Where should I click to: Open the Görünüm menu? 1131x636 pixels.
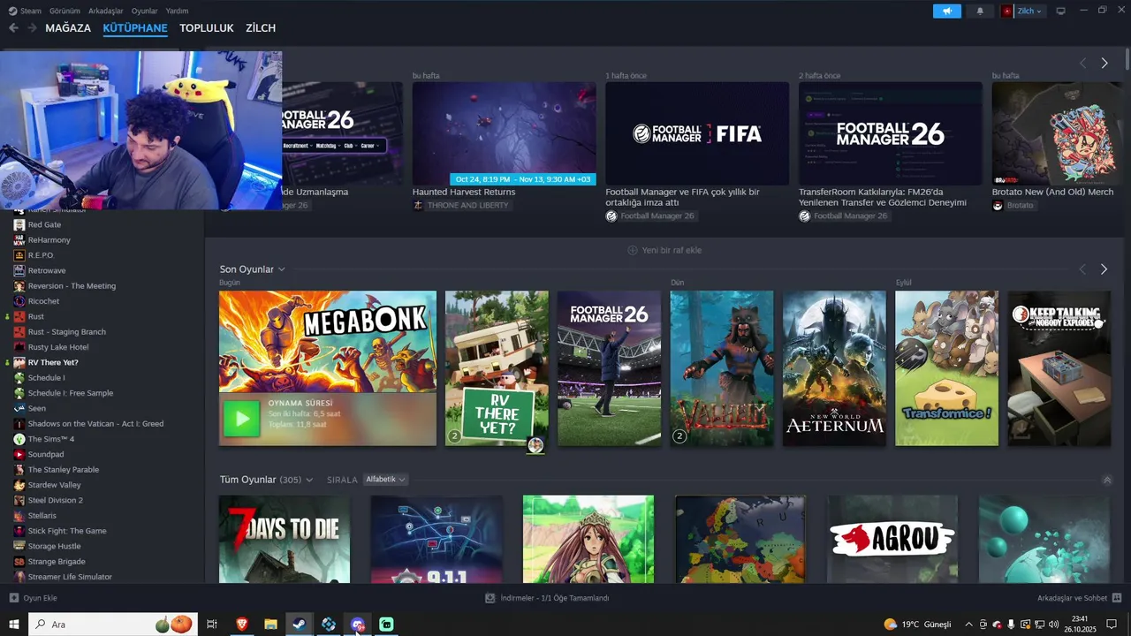(x=65, y=11)
